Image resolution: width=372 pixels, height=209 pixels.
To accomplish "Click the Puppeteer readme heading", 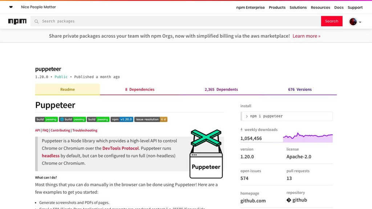I will pyautogui.click(x=55, y=105).
